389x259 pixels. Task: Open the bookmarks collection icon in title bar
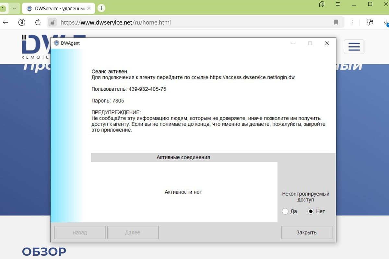[x=322, y=4]
